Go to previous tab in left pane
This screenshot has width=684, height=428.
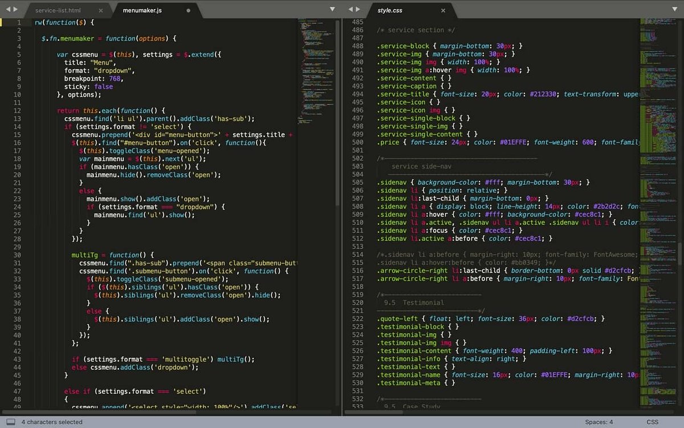7,9
